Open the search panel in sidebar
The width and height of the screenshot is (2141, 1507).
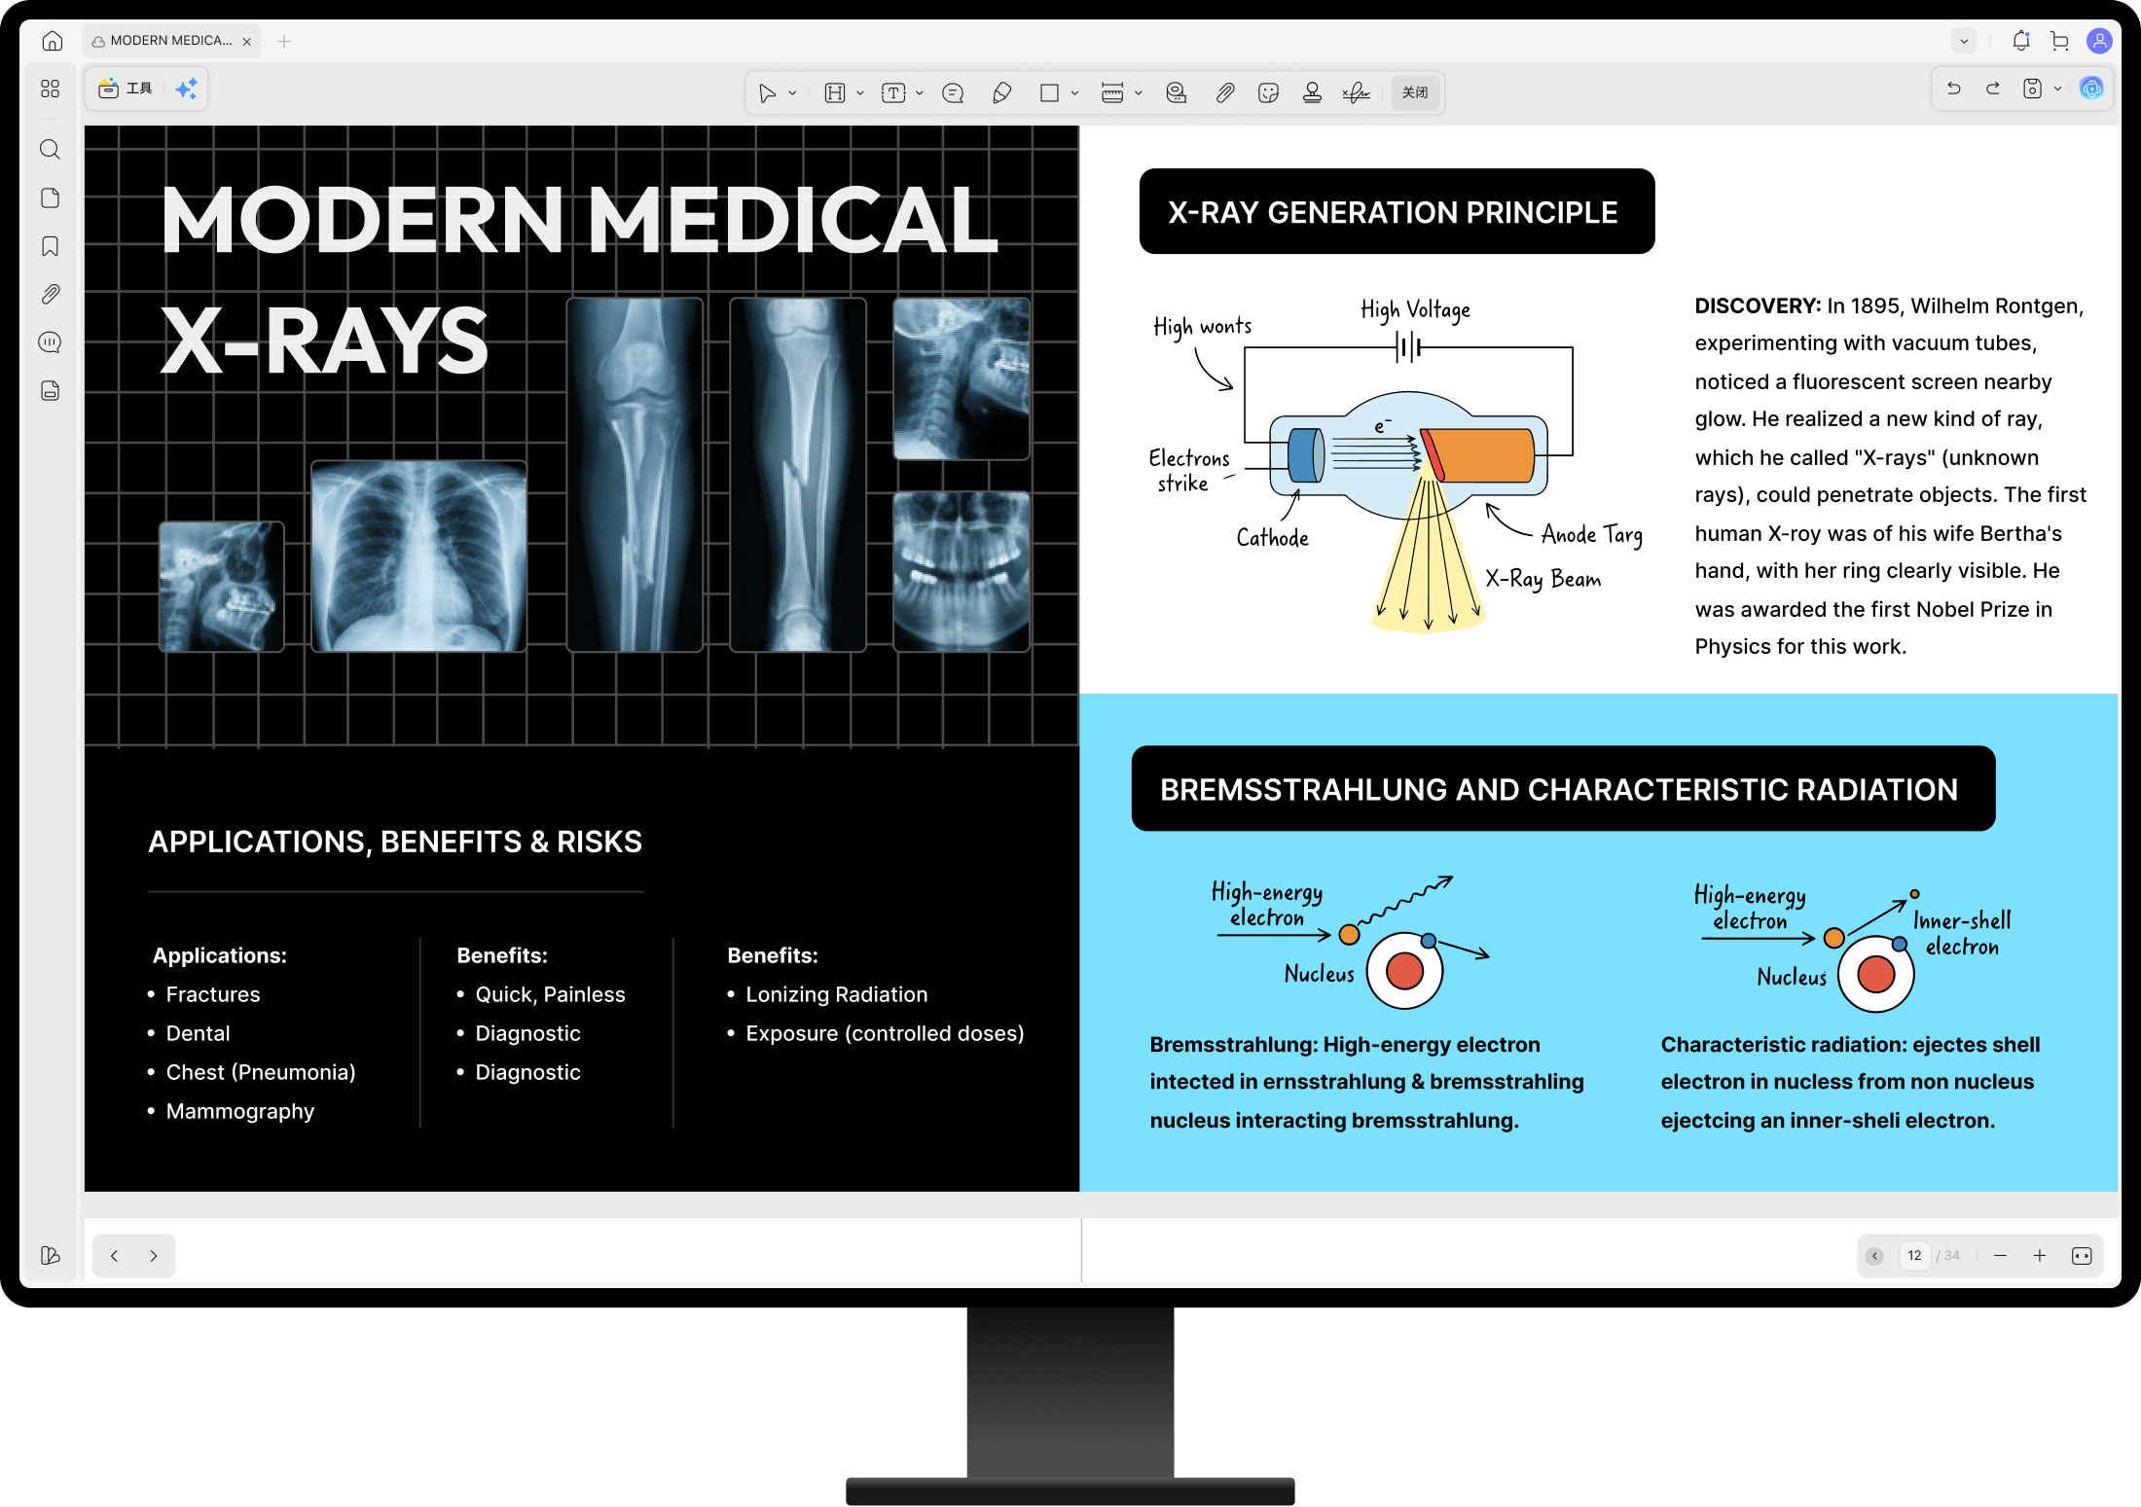51,149
